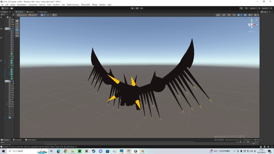Click the font error message in the status bar
Viewport: 274px width, 154px height.
tap(40, 147)
